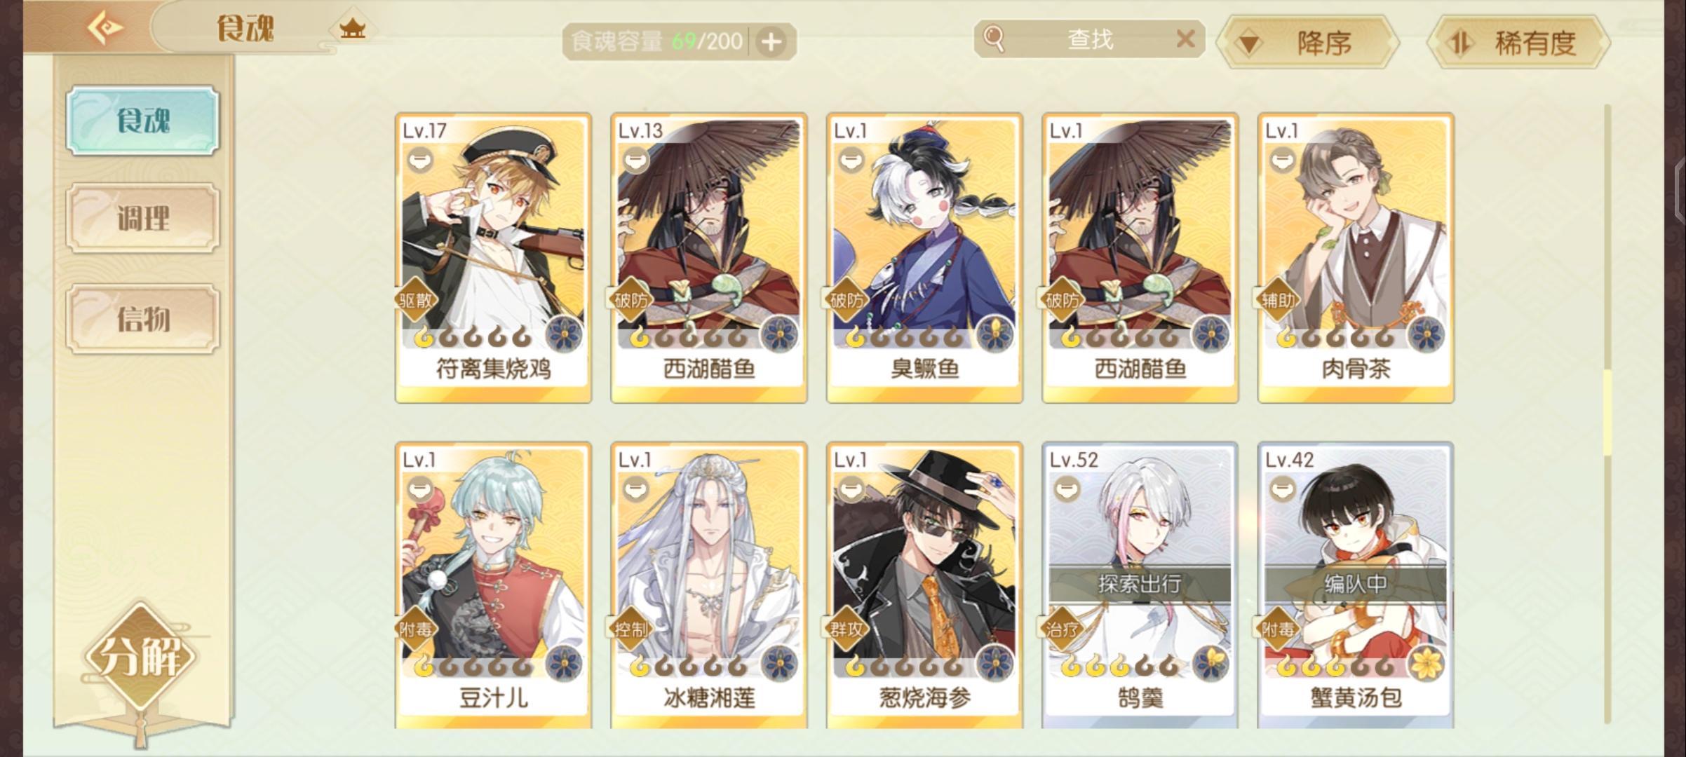
Task: Tap the 驱散 badge on 符离集烧鸡
Action: (416, 301)
